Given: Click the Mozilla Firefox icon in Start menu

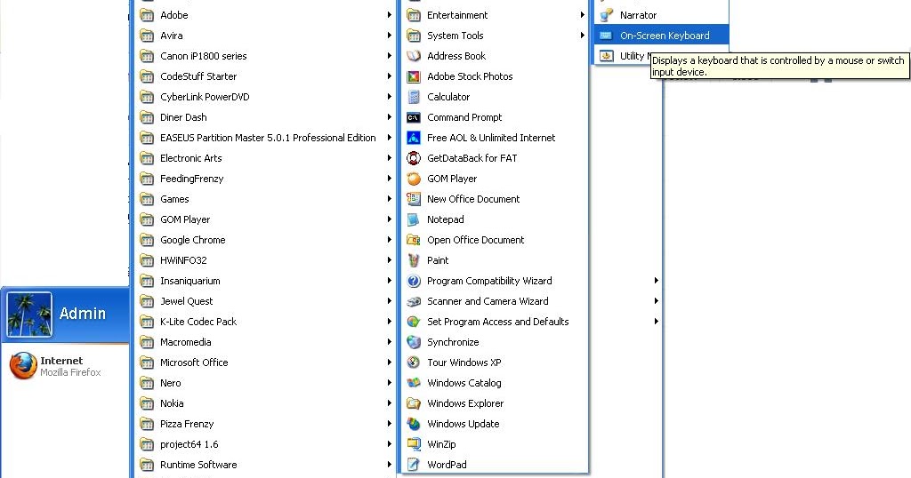Looking at the screenshot, I should point(23,366).
